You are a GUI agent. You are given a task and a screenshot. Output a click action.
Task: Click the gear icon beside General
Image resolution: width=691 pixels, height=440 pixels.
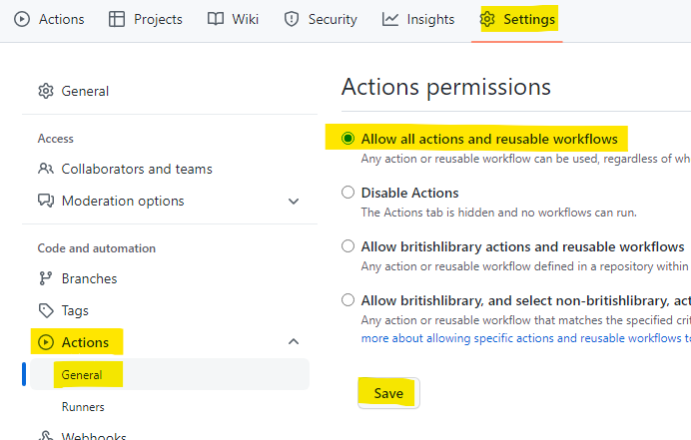point(46,91)
